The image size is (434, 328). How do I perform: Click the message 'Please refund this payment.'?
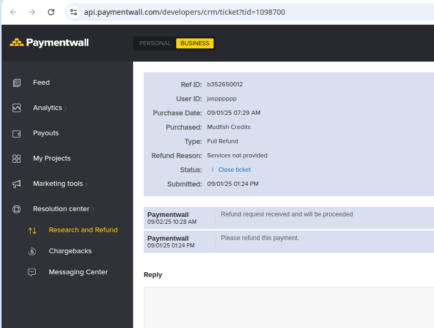[260, 238]
